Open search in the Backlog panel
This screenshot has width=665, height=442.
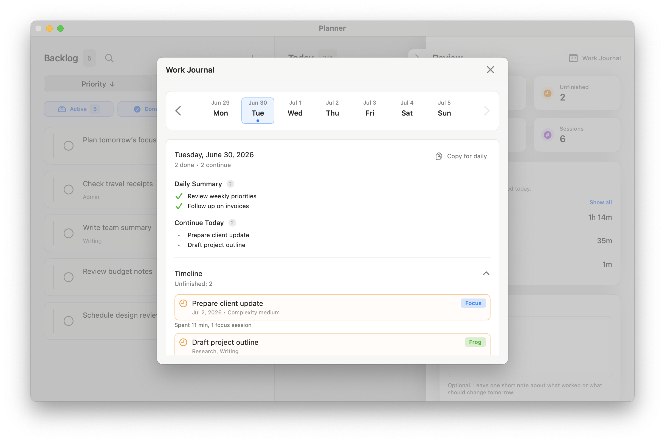pos(109,58)
